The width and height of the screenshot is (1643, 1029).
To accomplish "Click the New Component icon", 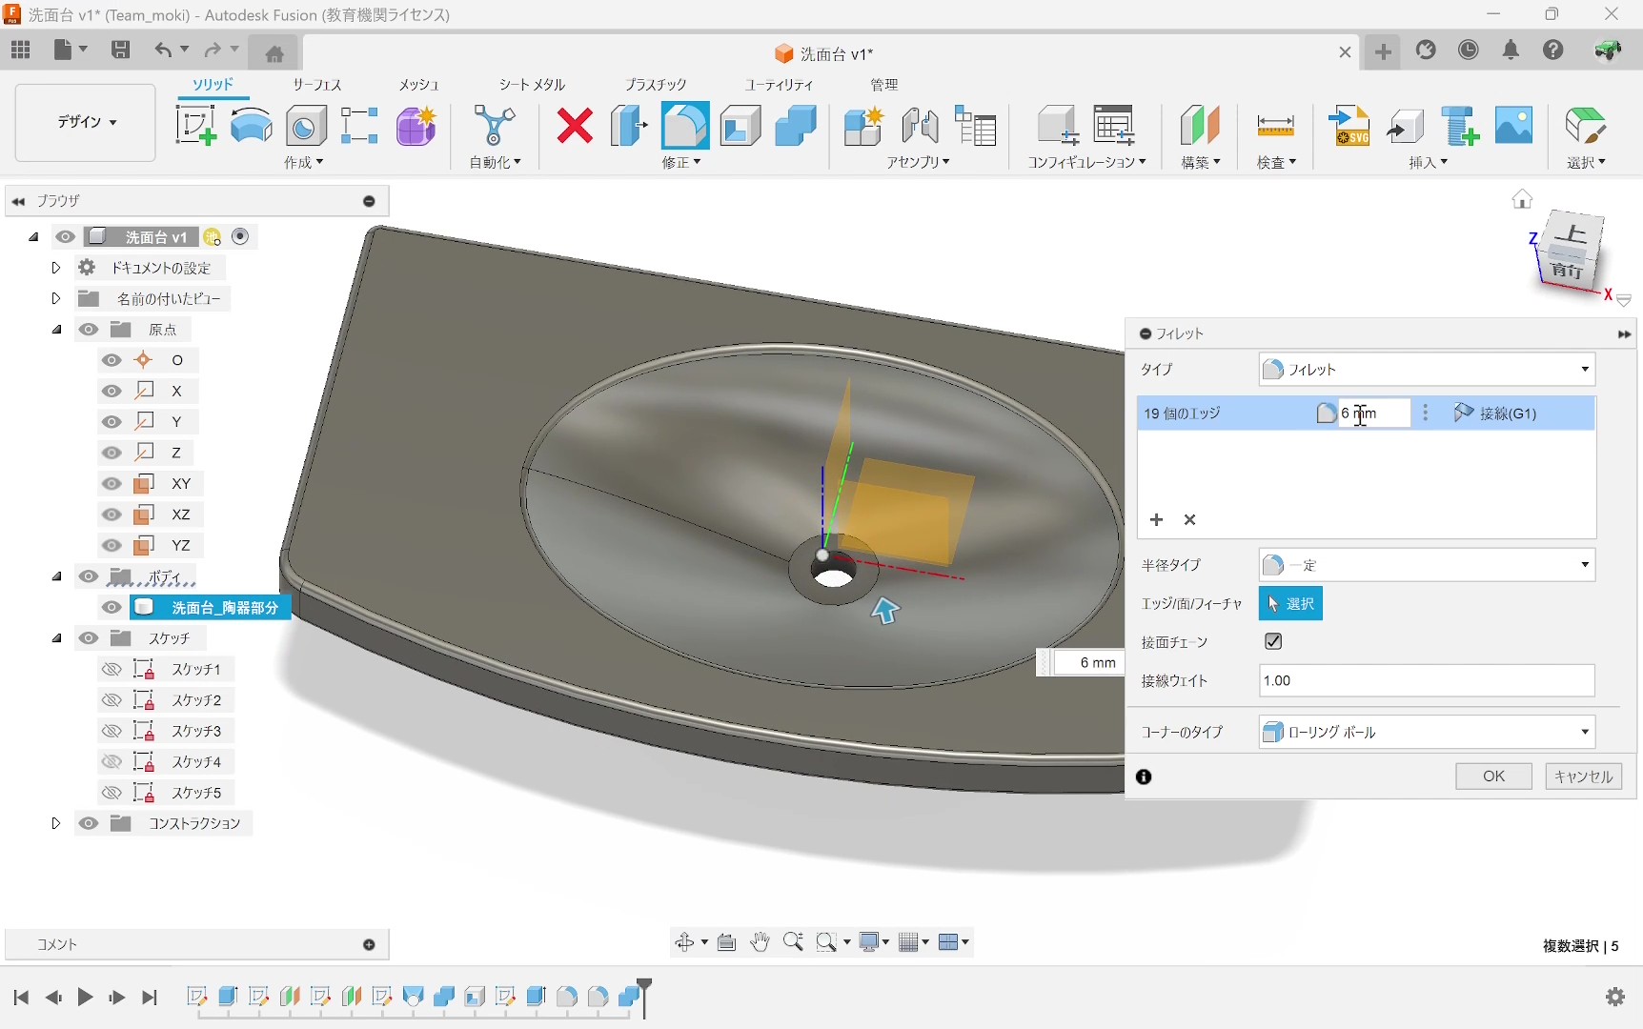I will (x=864, y=126).
